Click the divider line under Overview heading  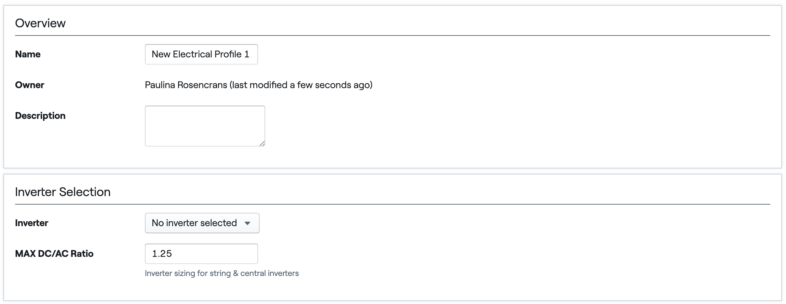[393, 36]
